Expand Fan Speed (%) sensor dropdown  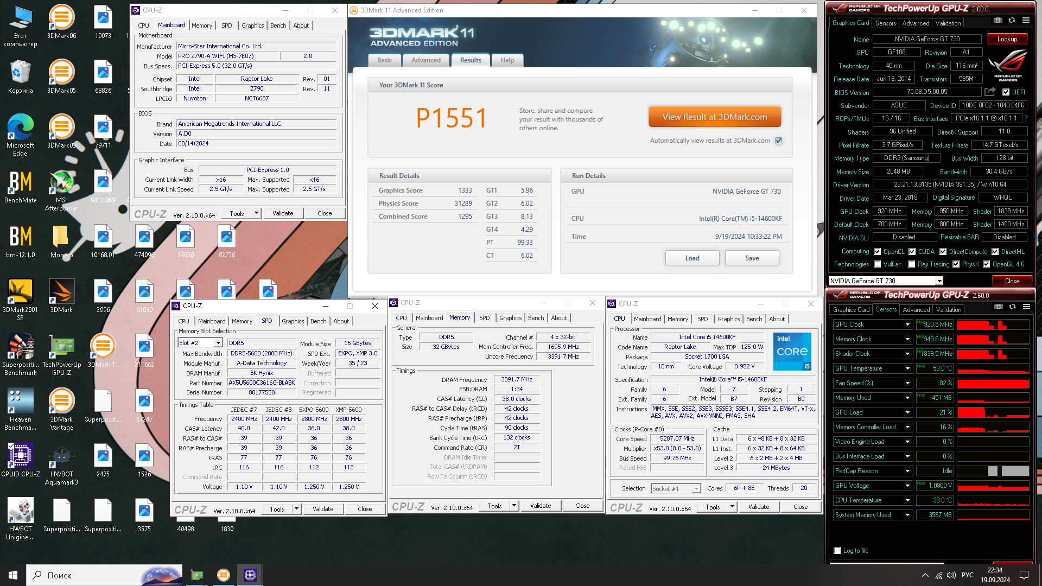pyautogui.click(x=907, y=383)
